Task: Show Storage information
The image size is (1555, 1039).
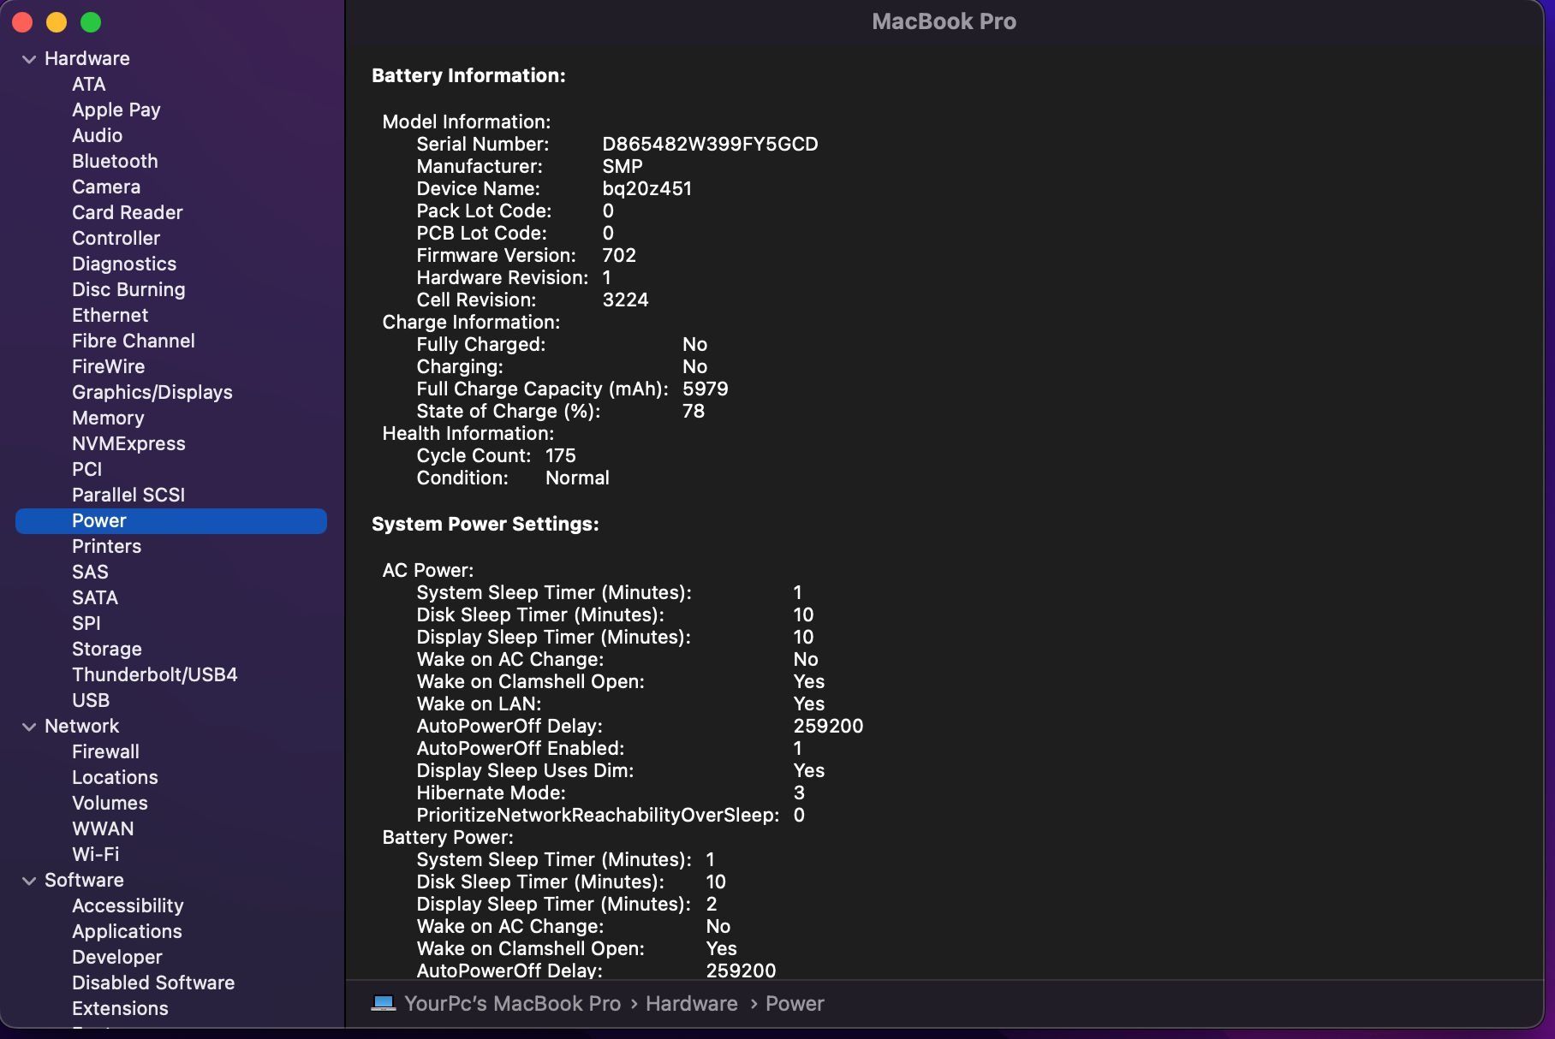Action: click(x=107, y=649)
